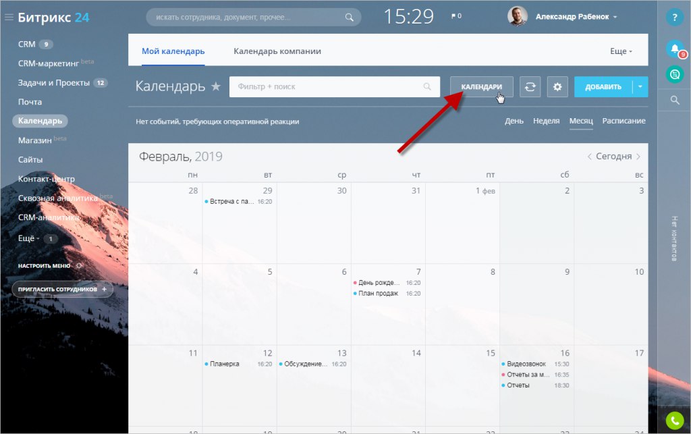Screen dimensions: 691x434
Task: Open event Планерка on the 12th
Action: click(238, 364)
